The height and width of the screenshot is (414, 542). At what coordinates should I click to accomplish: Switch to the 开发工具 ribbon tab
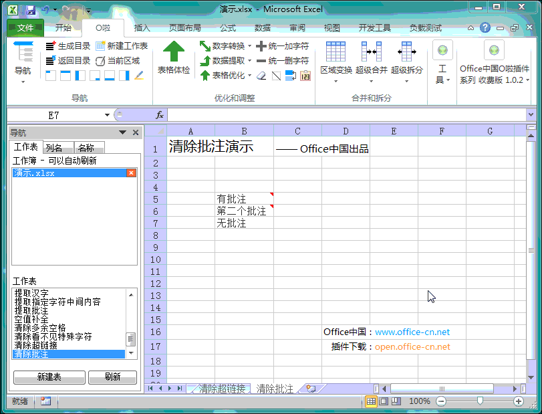tap(374, 27)
